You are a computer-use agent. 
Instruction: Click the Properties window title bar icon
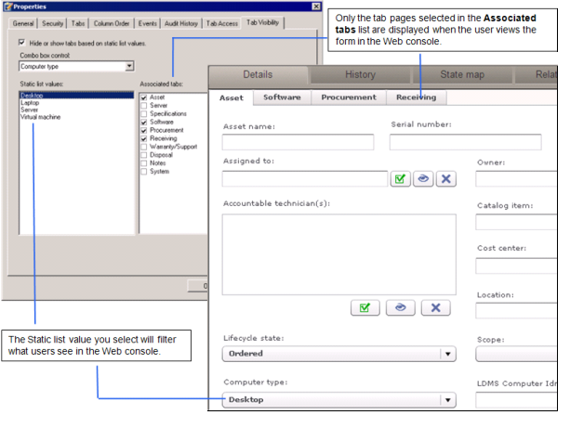pos(7,6)
